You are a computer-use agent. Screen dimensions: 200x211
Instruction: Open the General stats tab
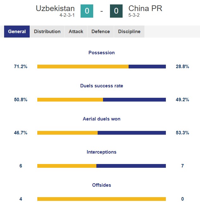coord(17,32)
